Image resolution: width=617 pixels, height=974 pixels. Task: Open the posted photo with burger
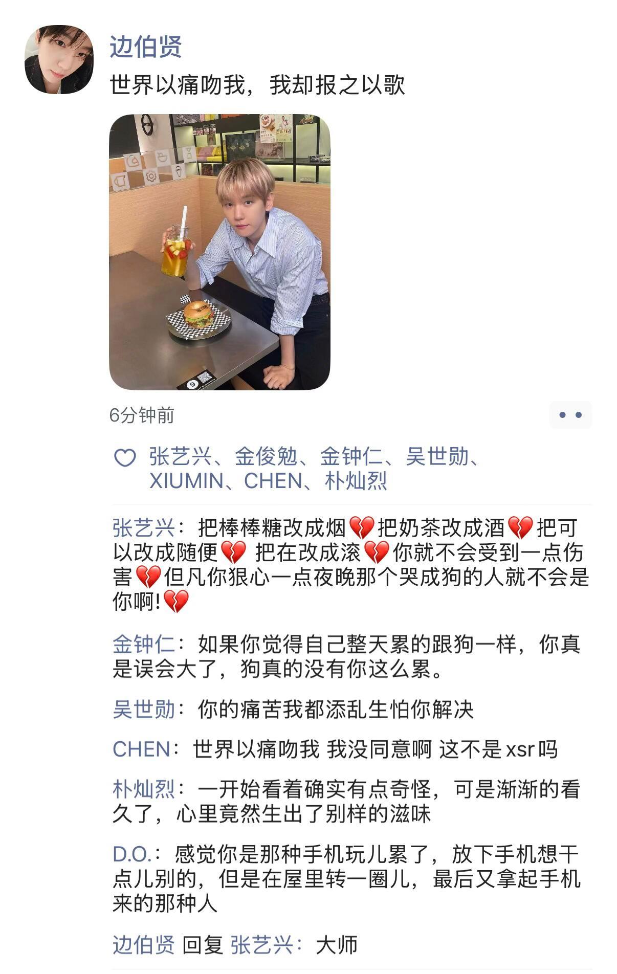[x=220, y=252]
